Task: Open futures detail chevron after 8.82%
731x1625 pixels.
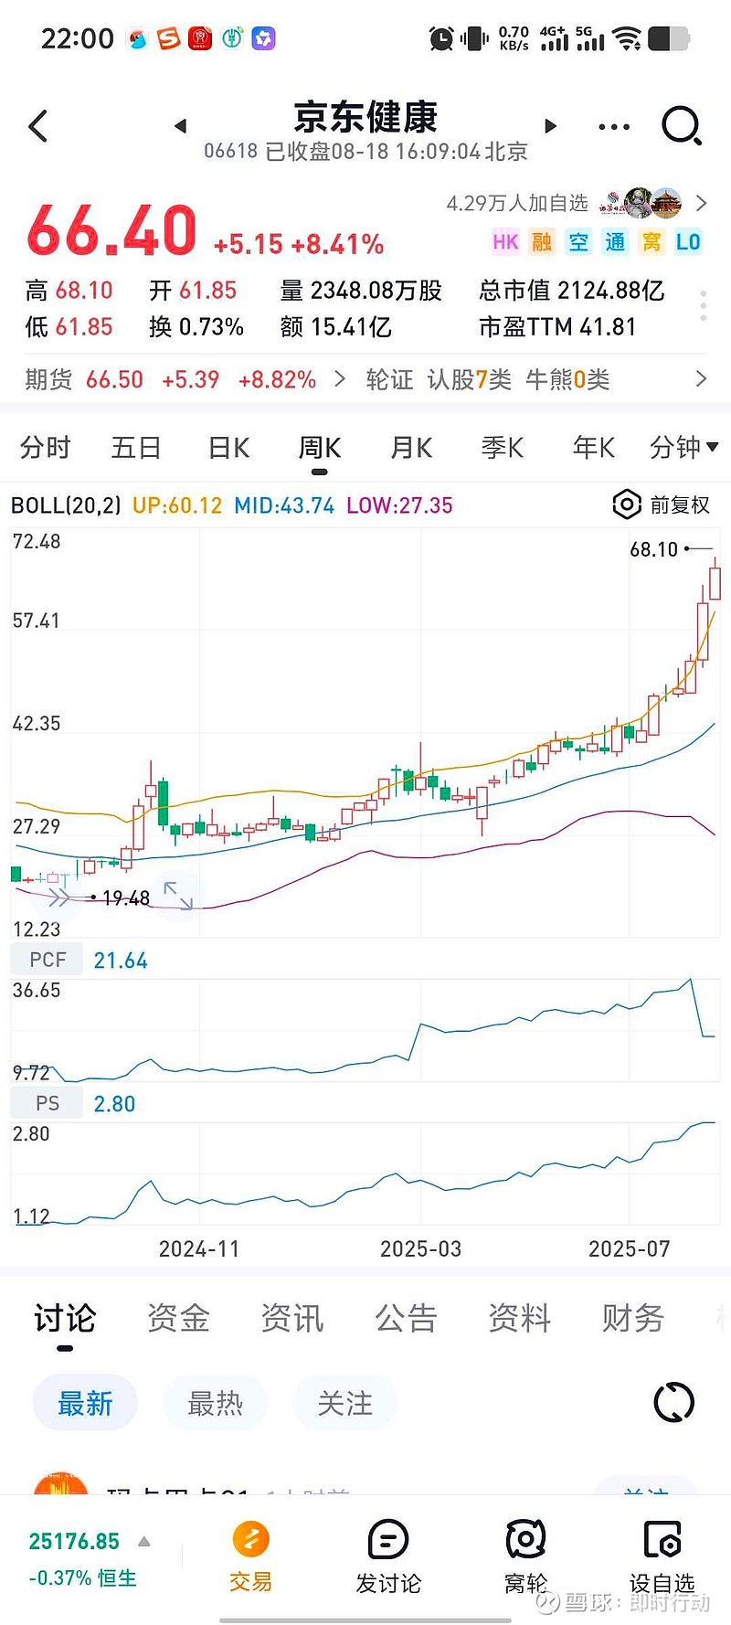Action: [340, 378]
